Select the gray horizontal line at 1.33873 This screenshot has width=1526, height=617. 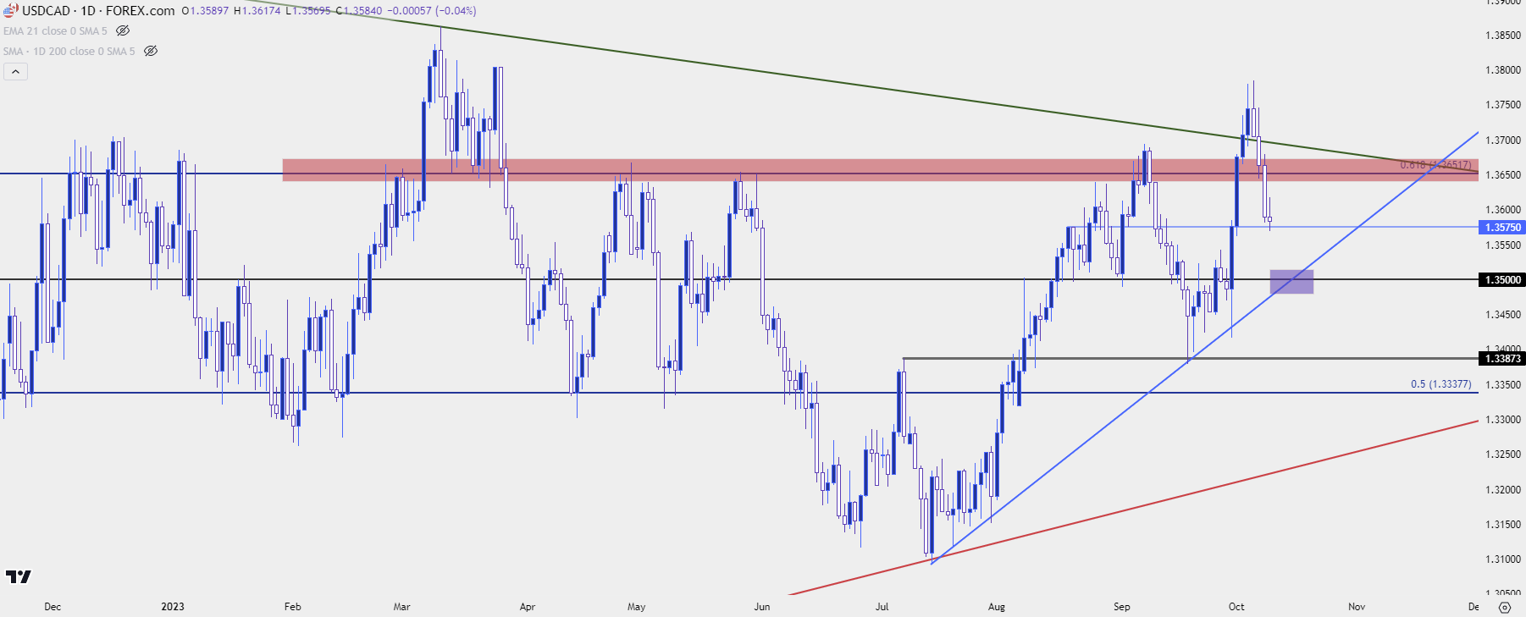[1190, 358]
